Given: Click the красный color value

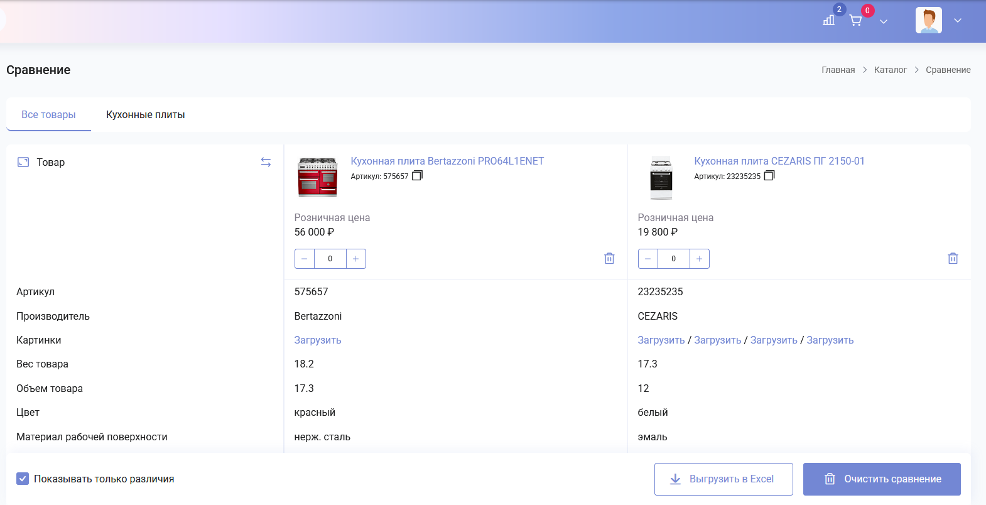Looking at the screenshot, I should [x=315, y=412].
